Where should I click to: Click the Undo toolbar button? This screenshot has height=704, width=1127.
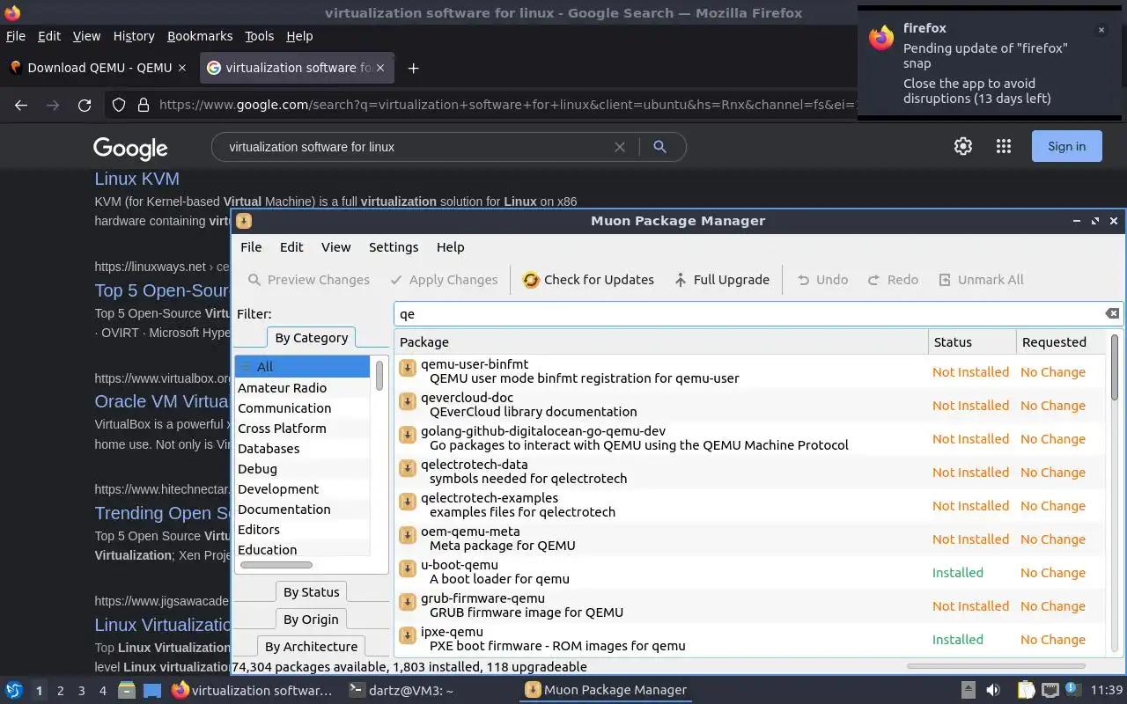(822, 280)
